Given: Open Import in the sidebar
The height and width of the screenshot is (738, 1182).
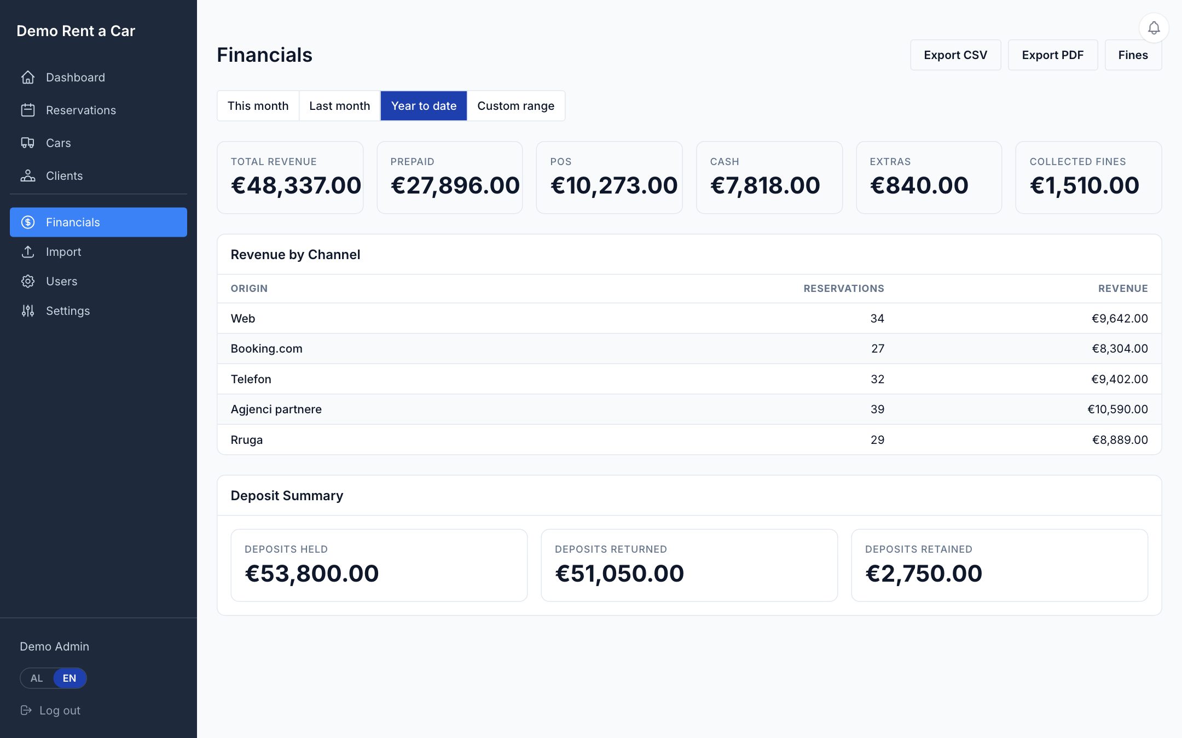Looking at the screenshot, I should [99, 252].
